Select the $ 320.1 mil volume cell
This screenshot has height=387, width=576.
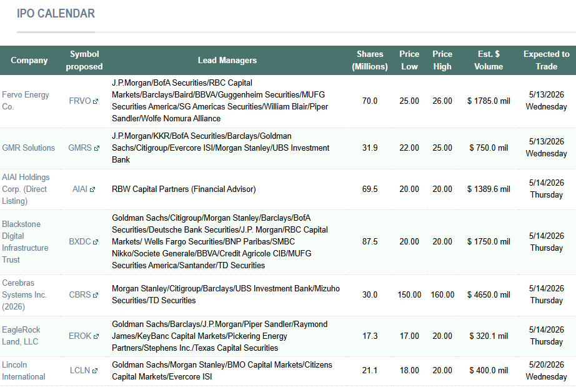click(489, 336)
